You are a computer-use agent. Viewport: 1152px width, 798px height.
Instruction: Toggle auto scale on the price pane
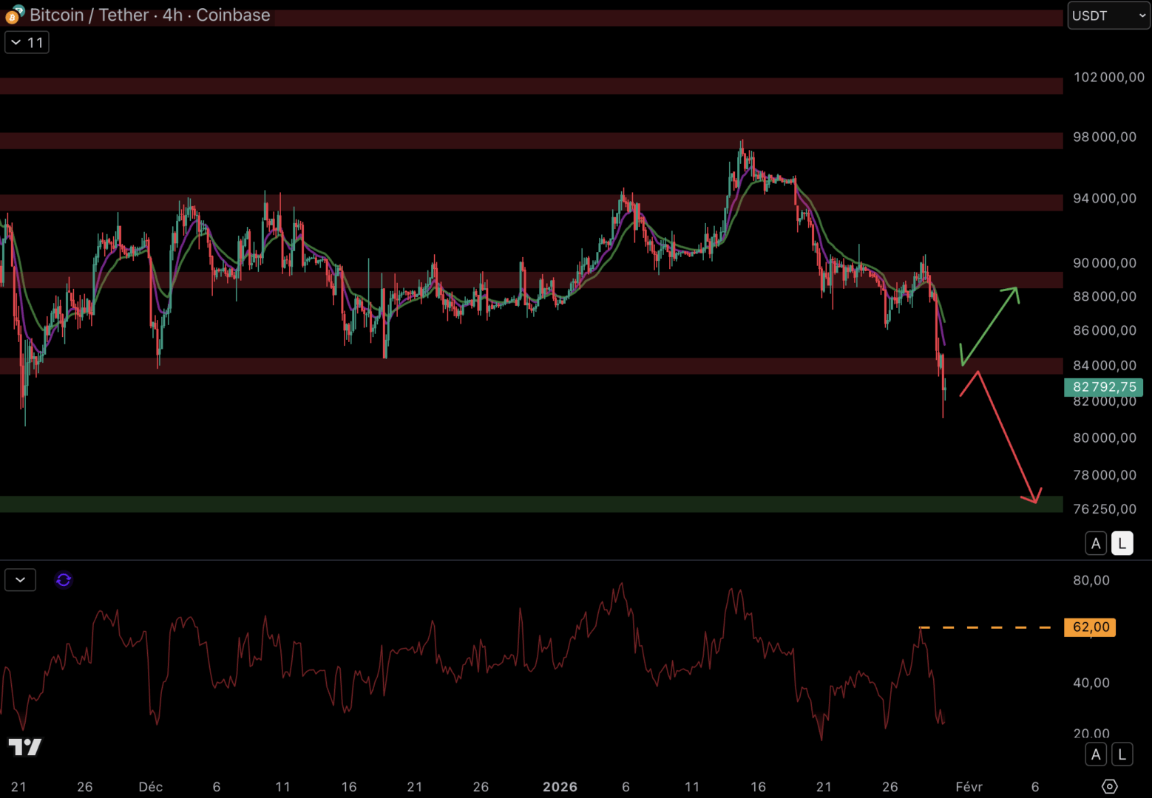click(1096, 544)
